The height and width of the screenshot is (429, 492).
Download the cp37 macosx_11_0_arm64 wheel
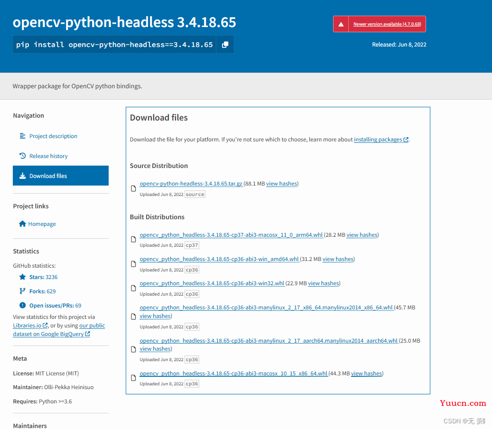(231, 235)
